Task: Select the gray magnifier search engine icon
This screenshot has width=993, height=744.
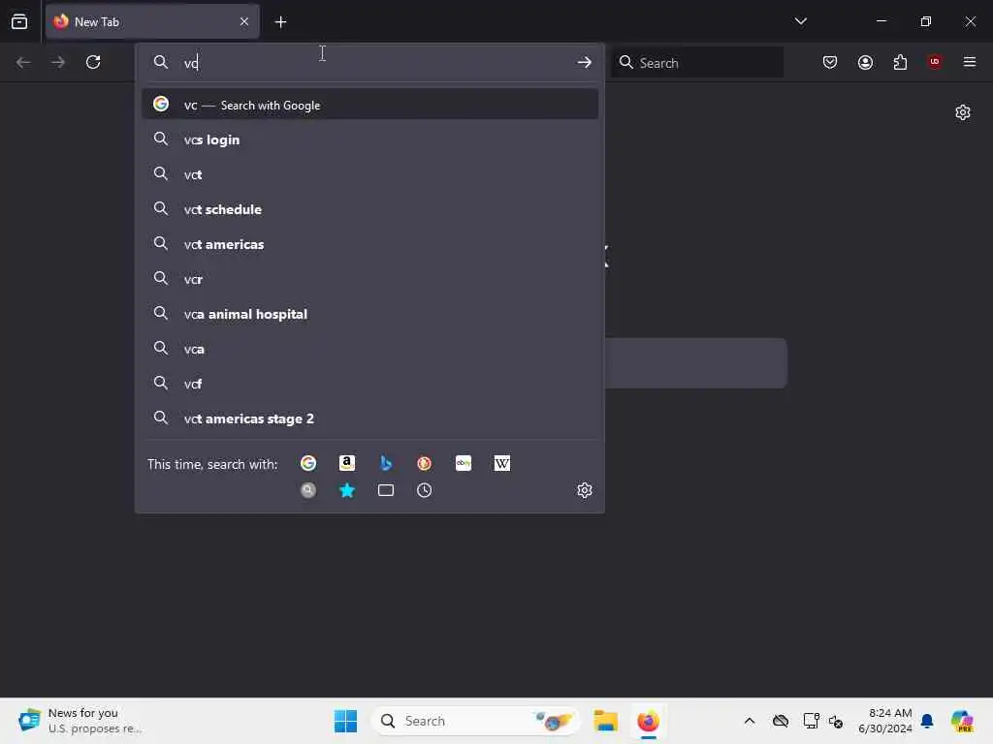Action: (x=308, y=490)
